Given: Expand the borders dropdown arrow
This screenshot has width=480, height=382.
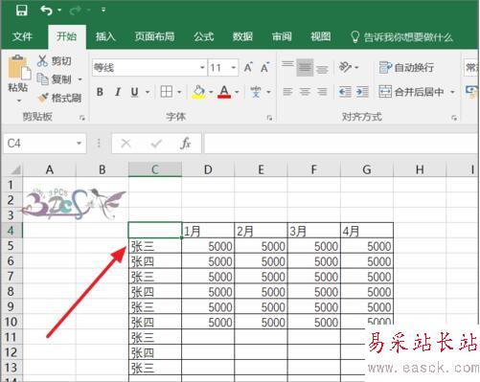Looking at the screenshot, I should (x=179, y=92).
